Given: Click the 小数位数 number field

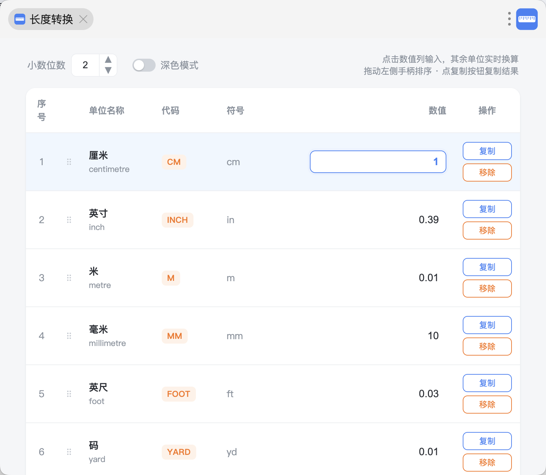Looking at the screenshot, I should coord(86,65).
